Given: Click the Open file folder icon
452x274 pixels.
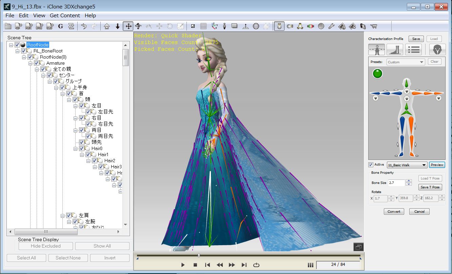Looking at the screenshot, I should tap(8, 26).
